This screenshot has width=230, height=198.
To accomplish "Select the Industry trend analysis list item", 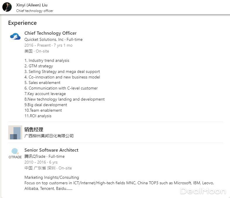I will 47,61.
